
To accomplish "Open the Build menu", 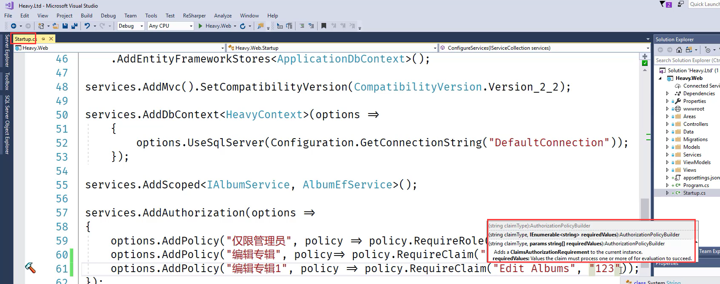I will [x=86, y=16].
